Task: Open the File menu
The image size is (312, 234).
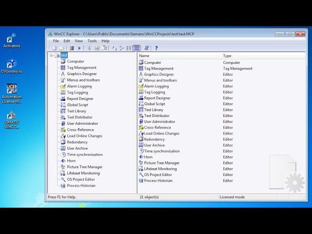Action: [56, 41]
